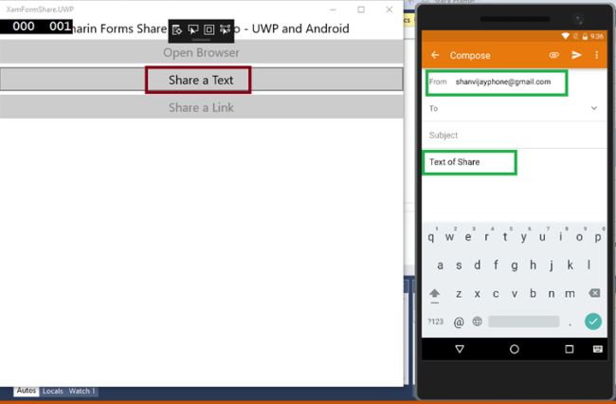This screenshot has width=616, height=404.
Task: Switch to the Watch 1 tab
Action: [82, 391]
